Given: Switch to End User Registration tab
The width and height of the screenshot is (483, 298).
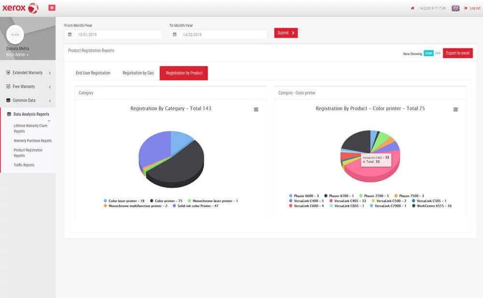Looking at the screenshot, I should pyautogui.click(x=93, y=73).
